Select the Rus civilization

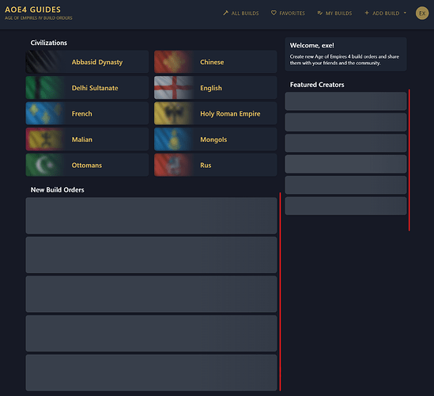[216, 165]
